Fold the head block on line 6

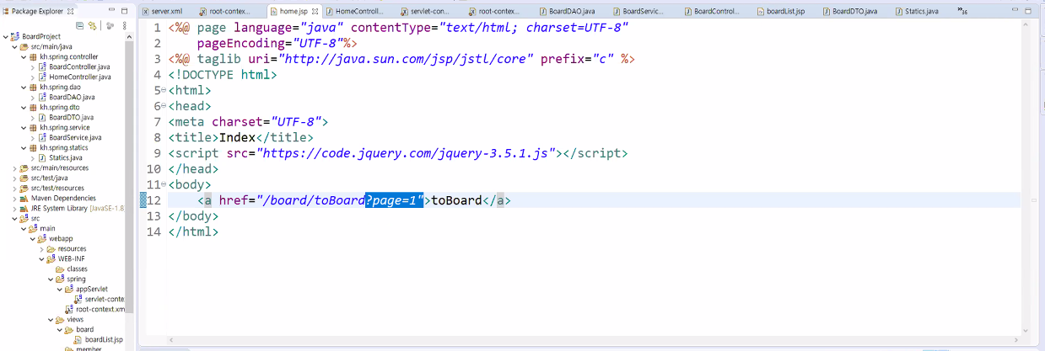pyautogui.click(x=164, y=106)
